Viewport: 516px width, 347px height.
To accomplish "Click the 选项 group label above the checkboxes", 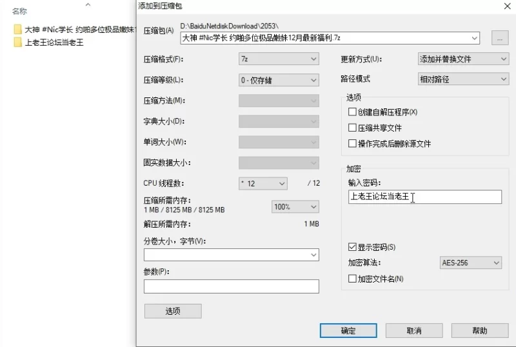I will [353, 97].
